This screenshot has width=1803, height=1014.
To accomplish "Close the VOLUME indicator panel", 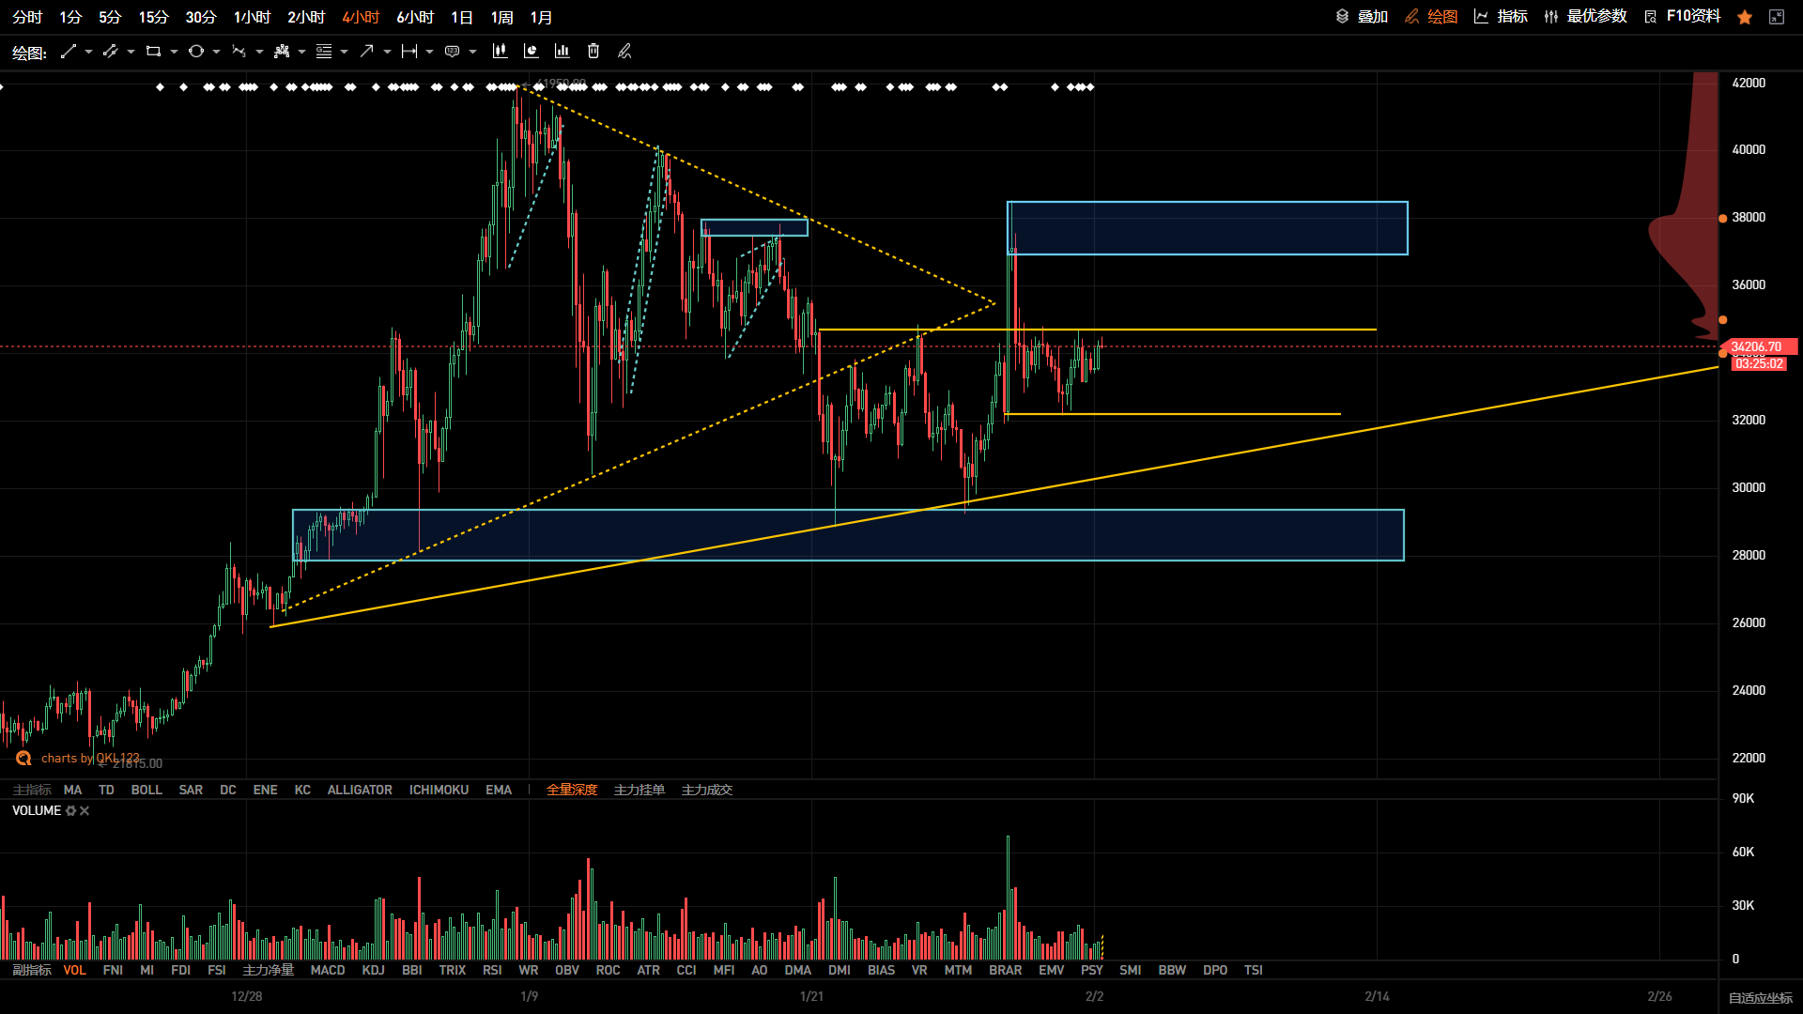I will [85, 810].
